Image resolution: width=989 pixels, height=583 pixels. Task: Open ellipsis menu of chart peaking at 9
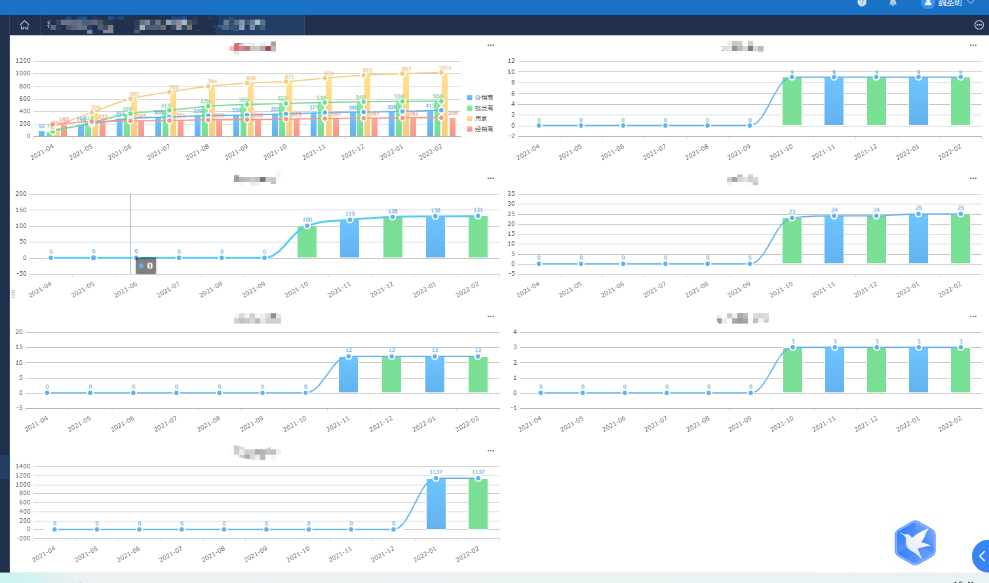click(x=973, y=45)
